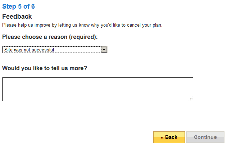Open the cancellation reason dropdown
Screen dimensions: 227x149
tap(55, 50)
